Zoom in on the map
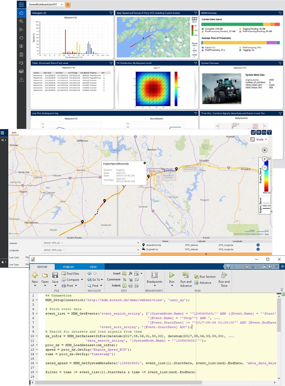The height and width of the screenshot is (386, 285). tap(264, 159)
